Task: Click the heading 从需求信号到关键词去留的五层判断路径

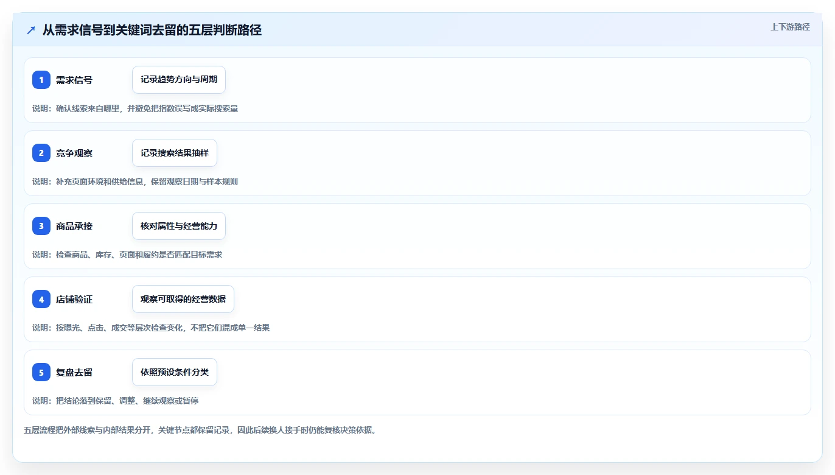Action: [152, 30]
